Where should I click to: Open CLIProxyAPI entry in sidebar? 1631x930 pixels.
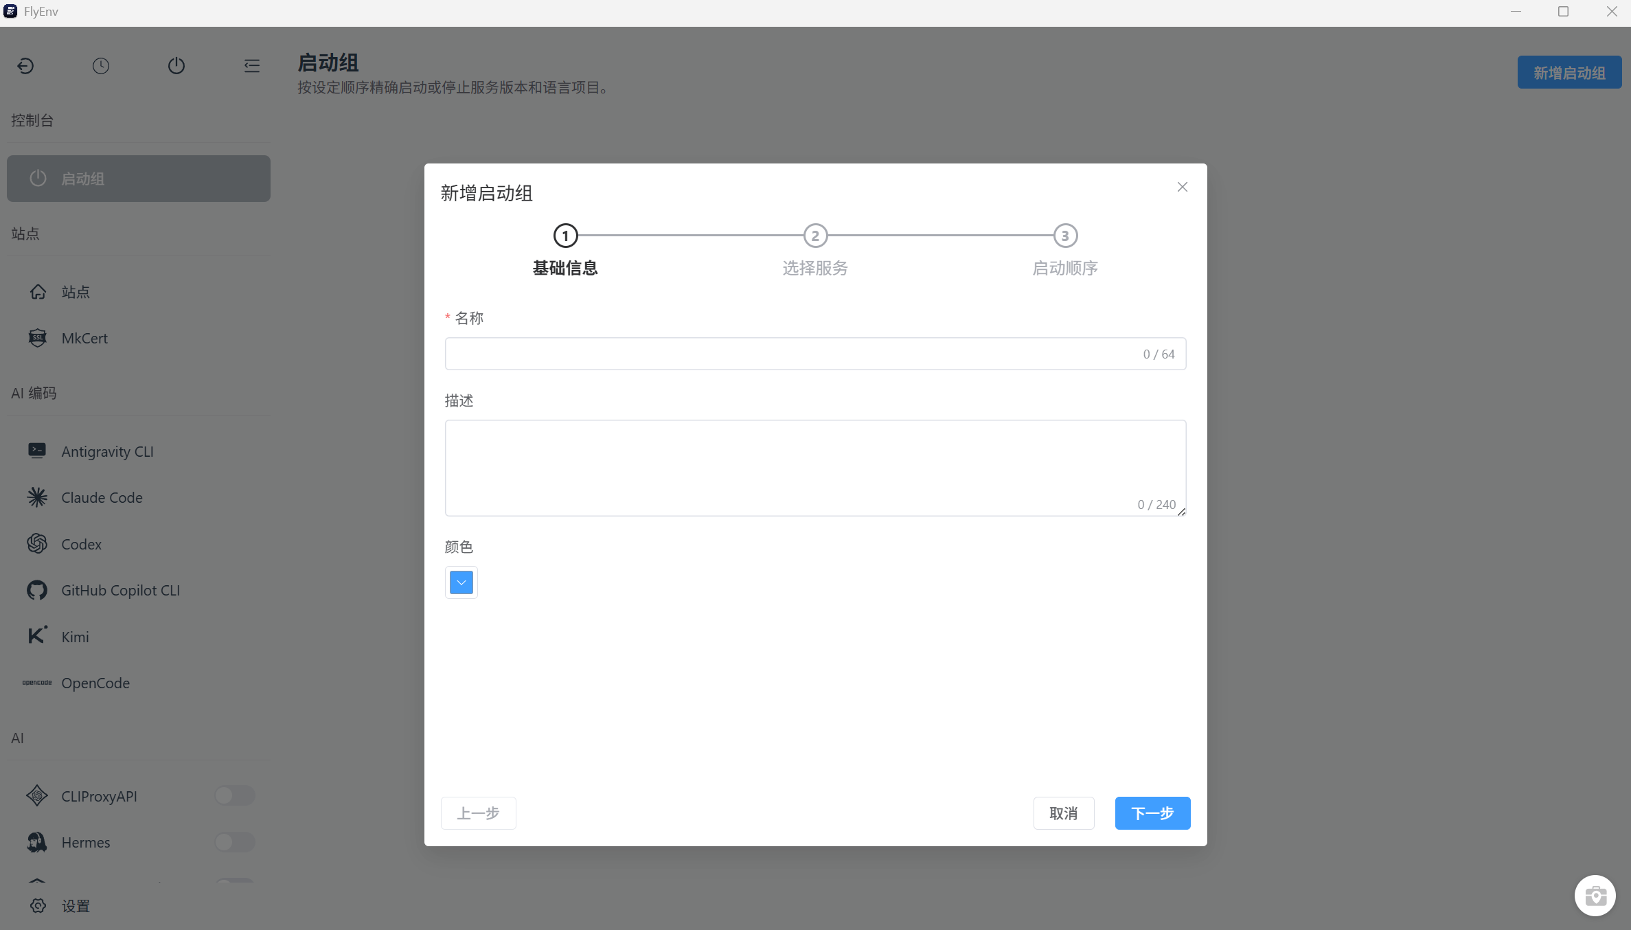tap(99, 796)
